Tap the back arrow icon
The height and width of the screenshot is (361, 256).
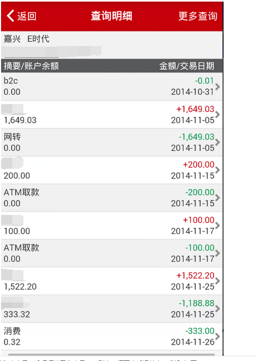11,15
